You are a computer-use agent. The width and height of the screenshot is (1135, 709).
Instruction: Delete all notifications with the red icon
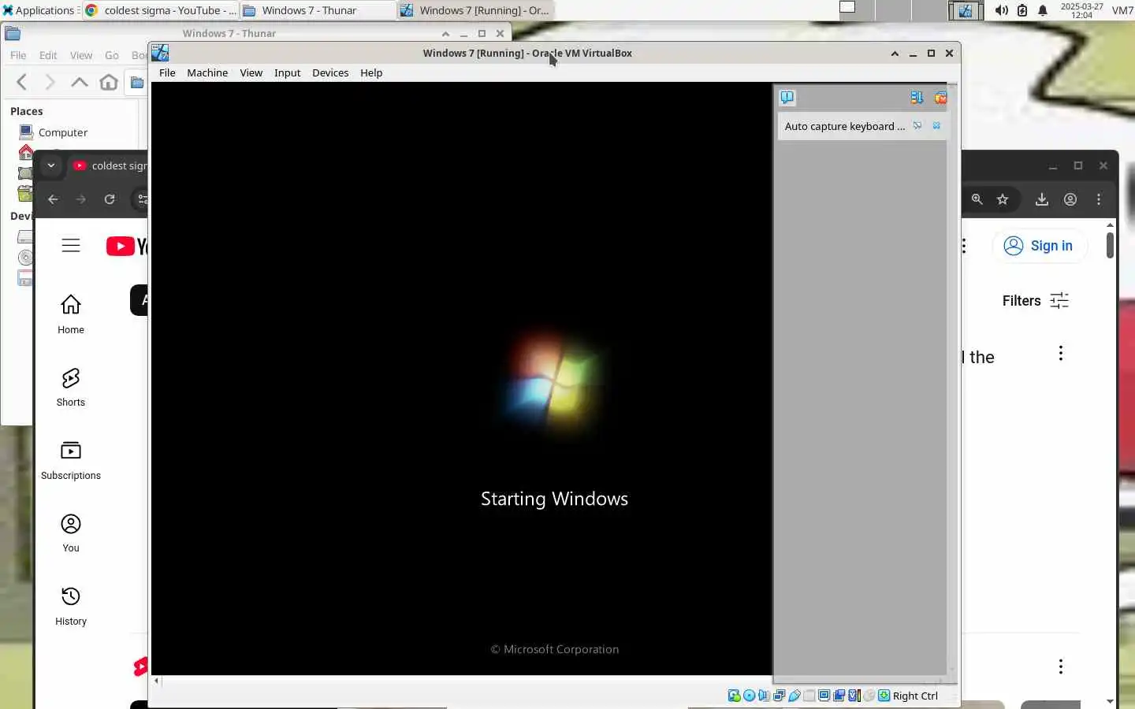tap(940, 98)
